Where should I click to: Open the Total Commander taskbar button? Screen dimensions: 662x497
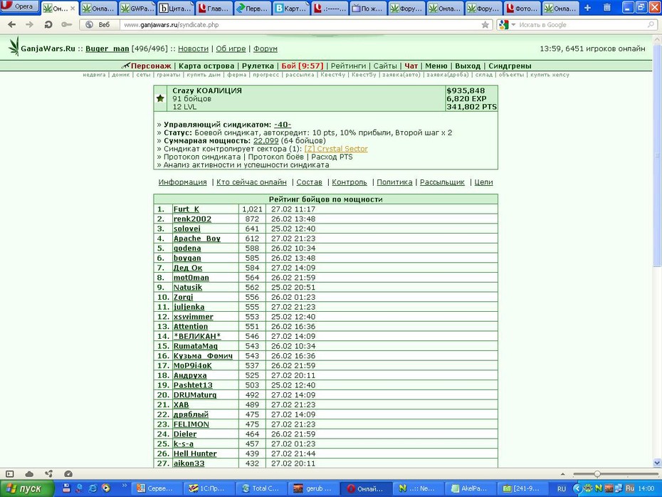(x=261, y=488)
